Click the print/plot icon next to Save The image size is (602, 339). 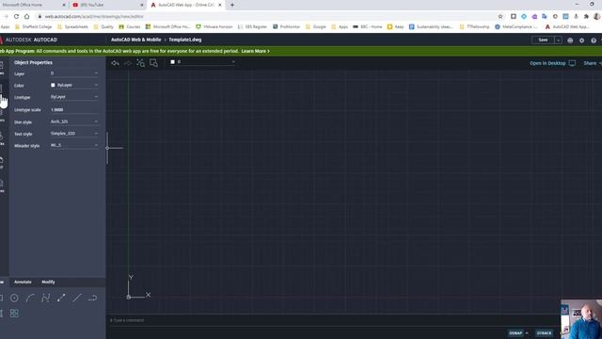570,40
